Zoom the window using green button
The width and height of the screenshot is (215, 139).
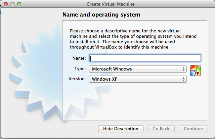pos(19,4)
